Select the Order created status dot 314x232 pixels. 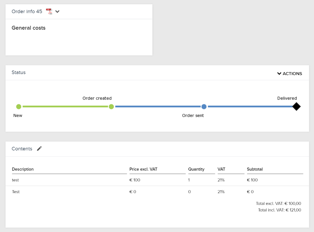(x=111, y=106)
